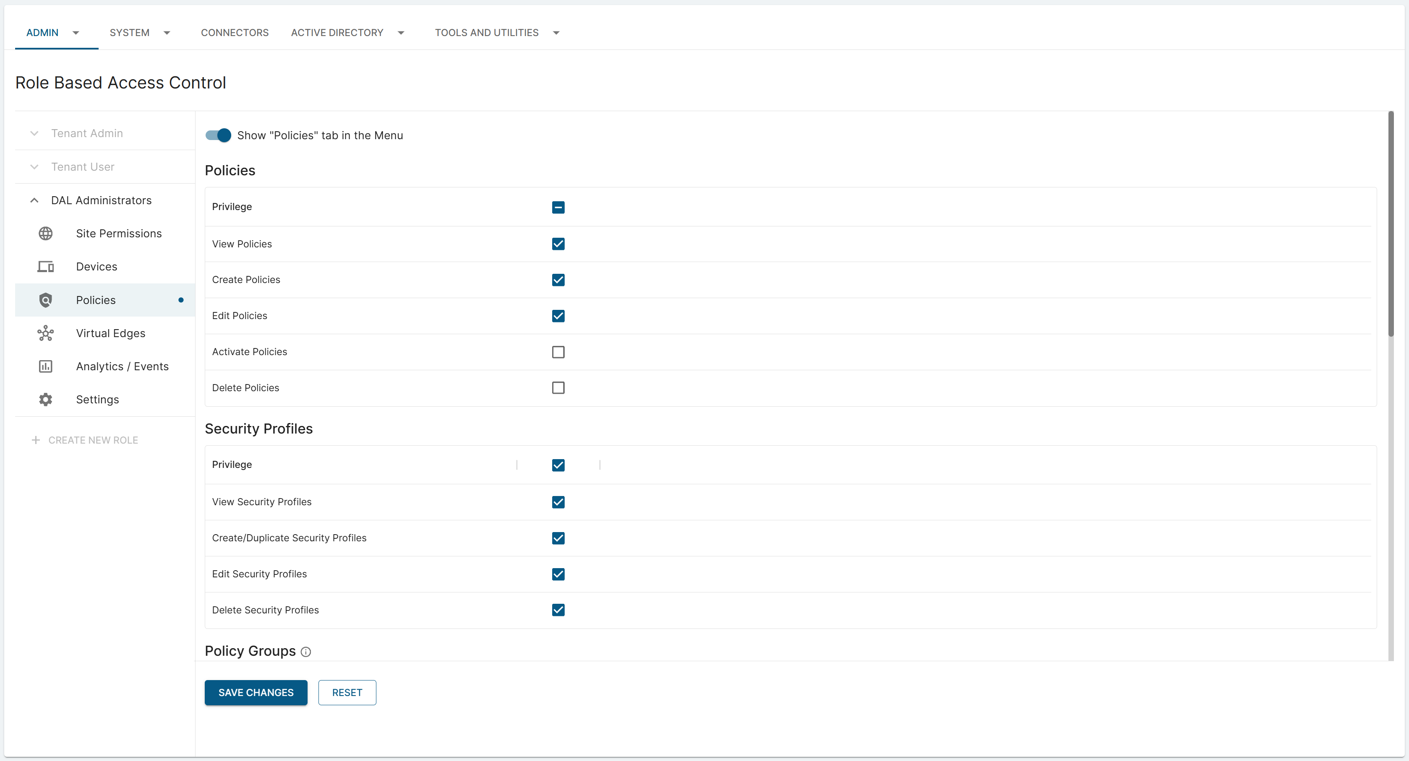1409x761 pixels.
Task: Check the Delete Policies checkbox
Action: click(x=558, y=387)
